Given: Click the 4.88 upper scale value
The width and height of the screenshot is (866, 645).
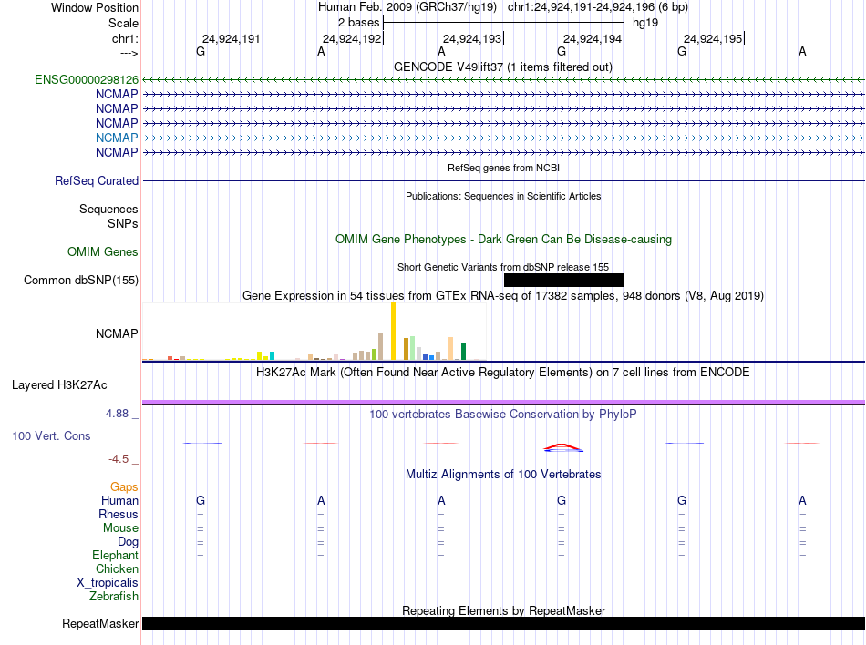Looking at the screenshot, I should tap(117, 414).
